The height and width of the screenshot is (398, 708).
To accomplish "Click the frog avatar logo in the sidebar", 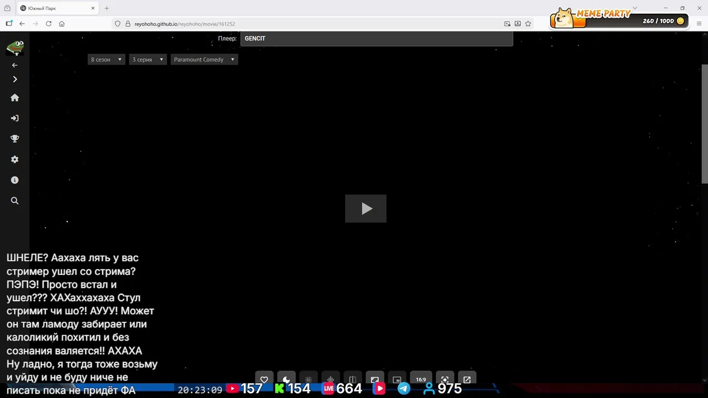I will [15, 48].
